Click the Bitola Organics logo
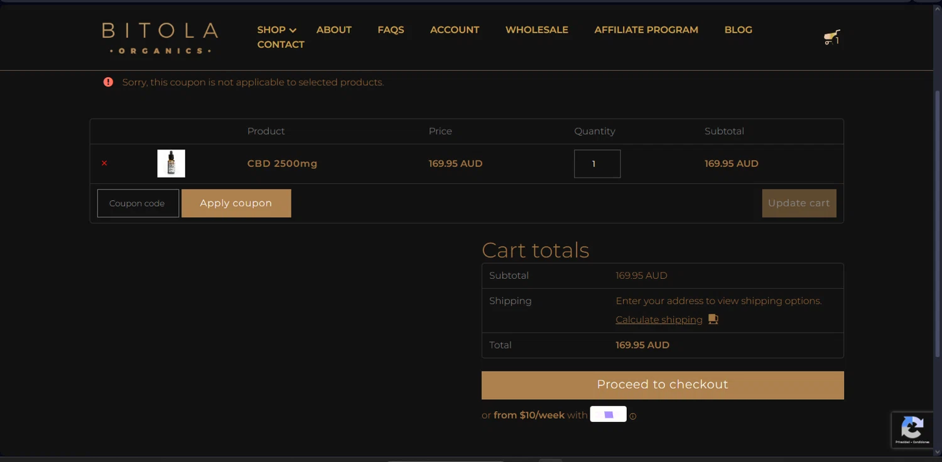942x462 pixels. pyautogui.click(x=160, y=38)
